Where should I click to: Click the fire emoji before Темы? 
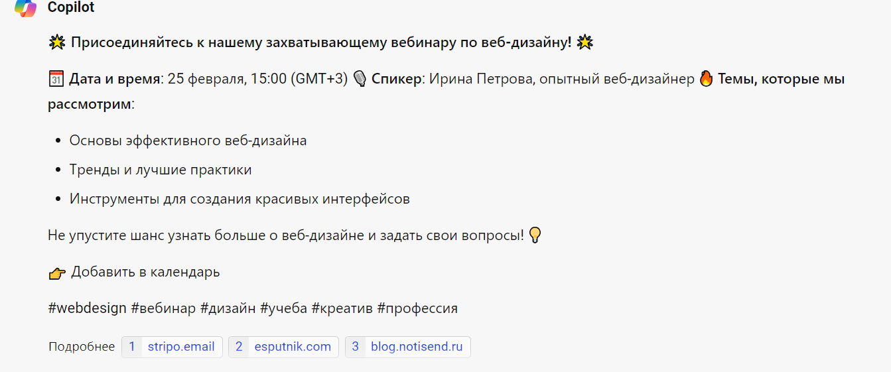tap(706, 79)
